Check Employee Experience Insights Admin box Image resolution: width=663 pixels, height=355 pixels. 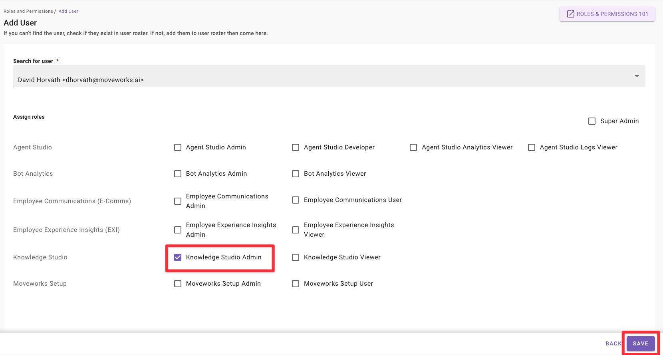pos(178,230)
